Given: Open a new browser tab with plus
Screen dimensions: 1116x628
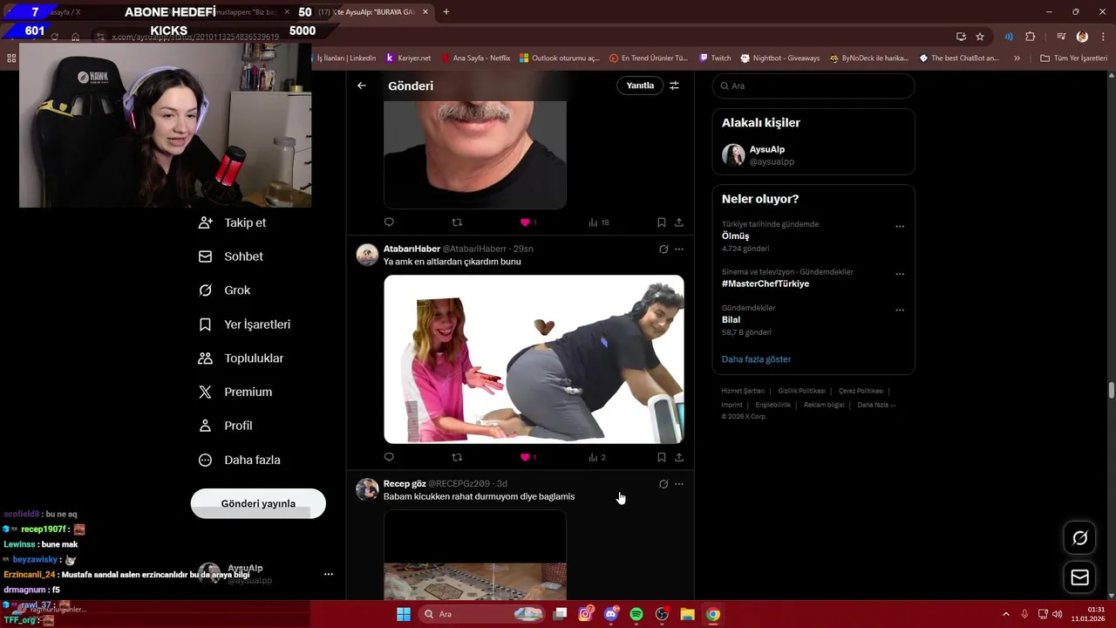Looking at the screenshot, I should (446, 12).
